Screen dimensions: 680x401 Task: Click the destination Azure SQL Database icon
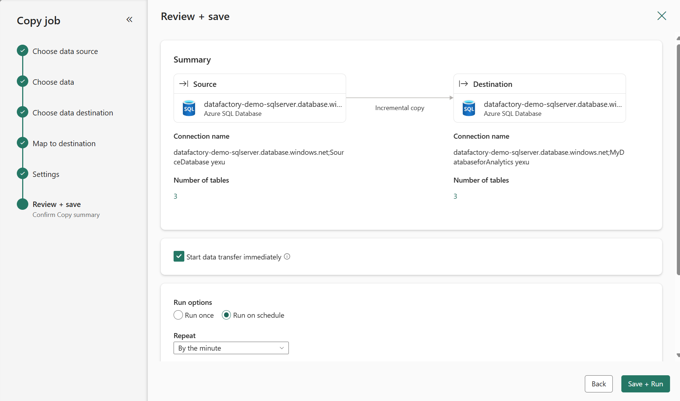(x=469, y=108)
